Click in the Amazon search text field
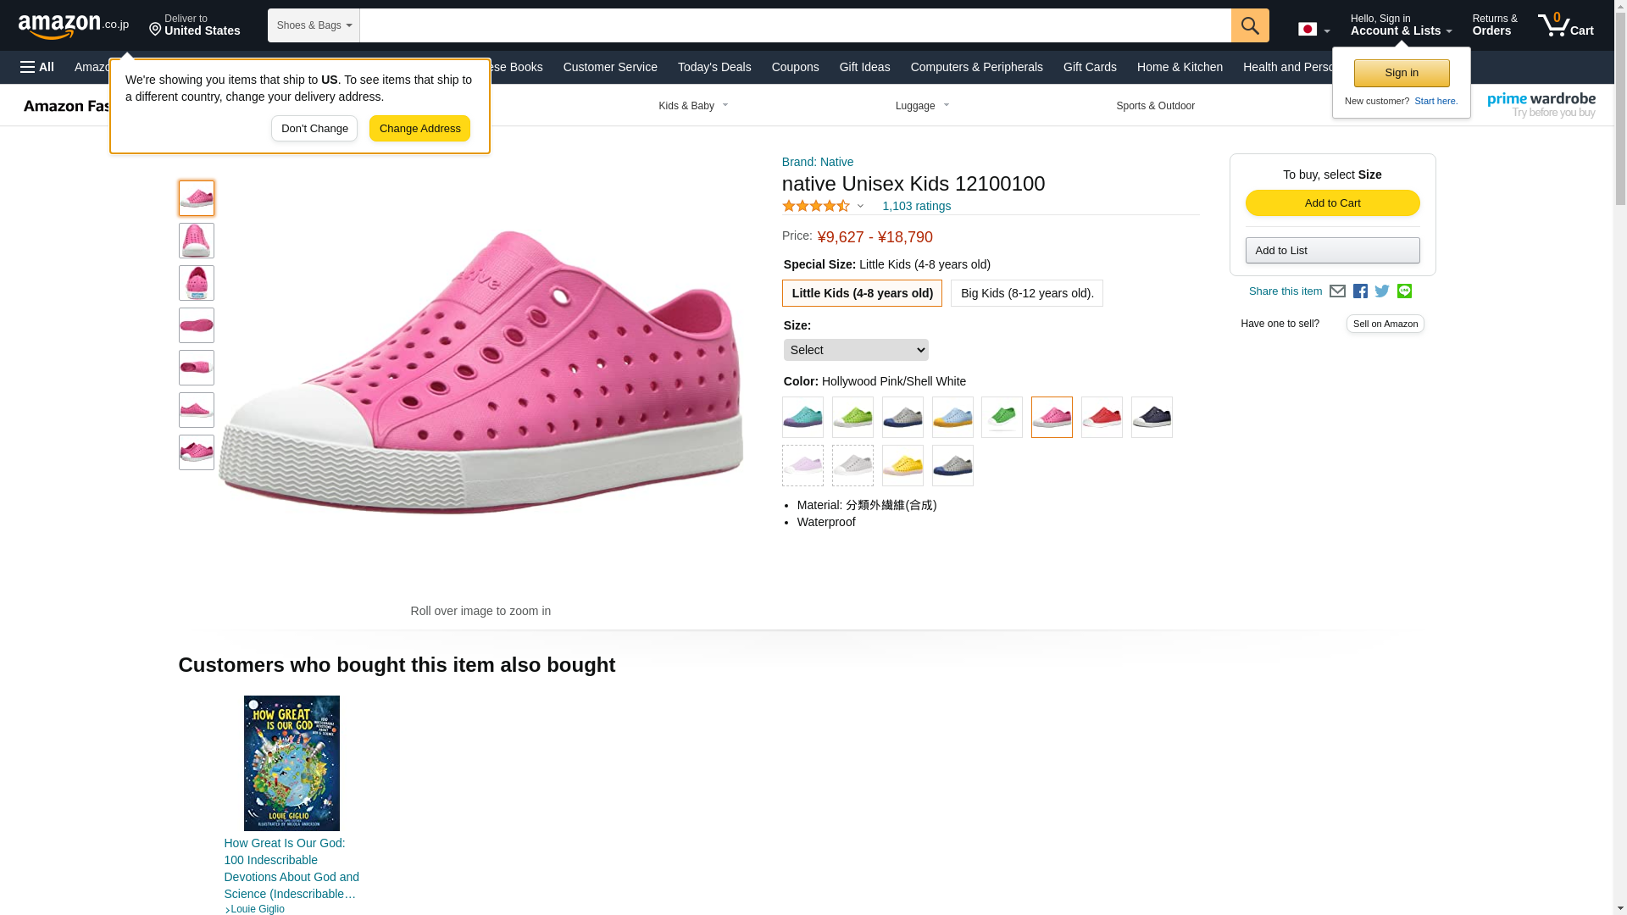Viewport: 1627px width, 915px height. [x=795, y=25]
